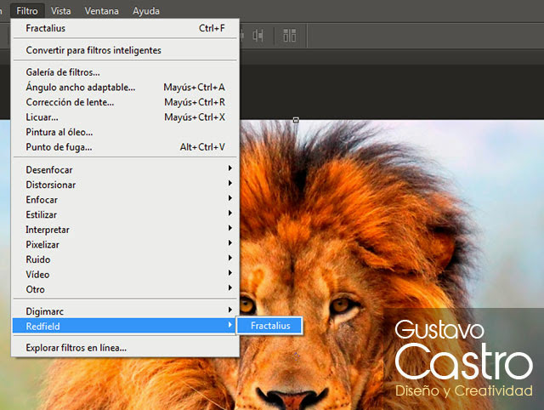Choose Corrección de lente... entry
544x410 pixels.
[x=125, y=102]
